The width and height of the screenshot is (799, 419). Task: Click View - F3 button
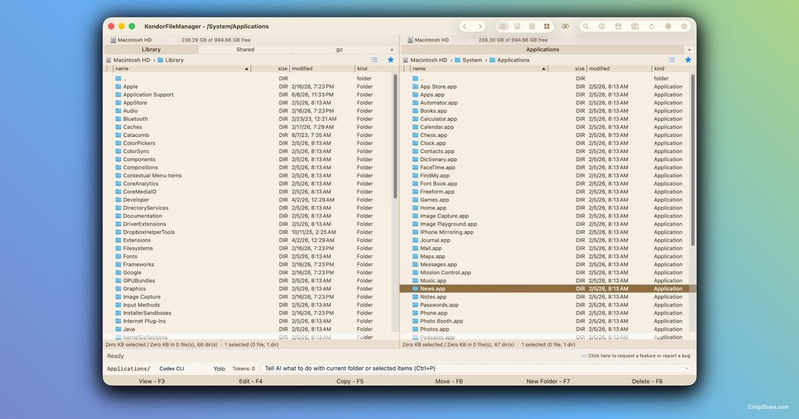(152, 381)
